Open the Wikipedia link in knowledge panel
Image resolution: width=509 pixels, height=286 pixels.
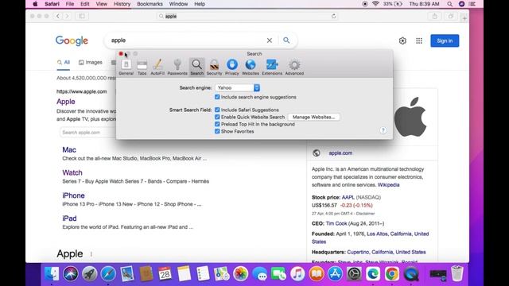pyautogui.click(x=389, y=185)
